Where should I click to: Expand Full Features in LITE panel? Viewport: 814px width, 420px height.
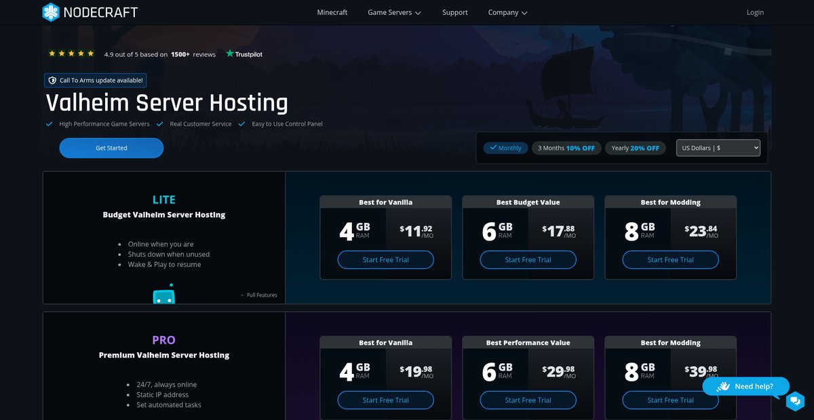pyautogui.click(x=258, y=295)
